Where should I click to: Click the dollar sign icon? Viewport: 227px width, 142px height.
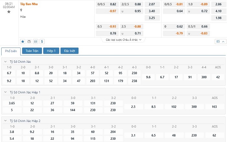pyautogui.click(x=42, y=41)
